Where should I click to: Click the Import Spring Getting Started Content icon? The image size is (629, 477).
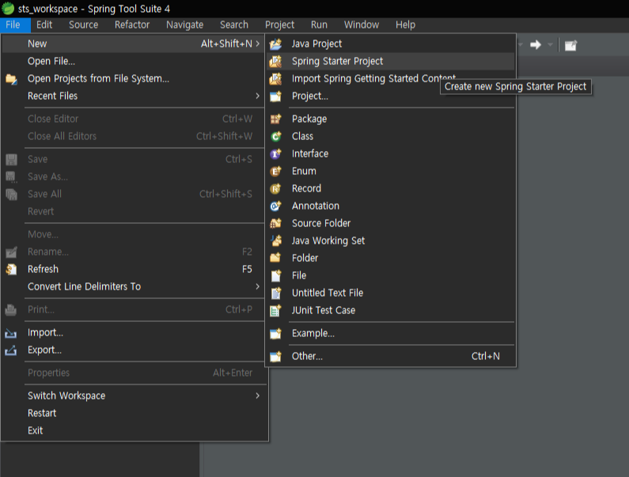point(275,78)
